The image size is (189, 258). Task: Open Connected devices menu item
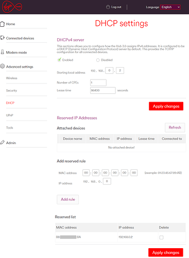(x=20, y=38)
